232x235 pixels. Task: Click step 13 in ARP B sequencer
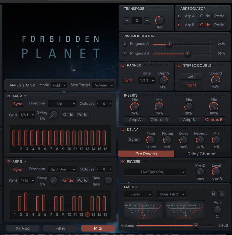87,215
